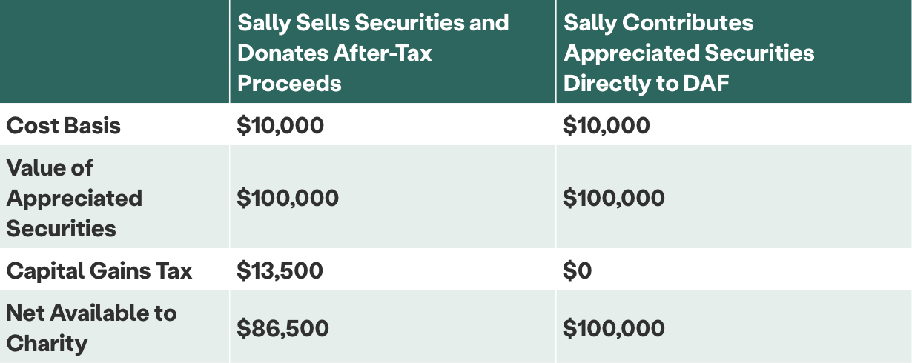The height and width of the screenshot is (363, 912).
Task: Click the $86,500 net available value
Action: tap(282, 328)
